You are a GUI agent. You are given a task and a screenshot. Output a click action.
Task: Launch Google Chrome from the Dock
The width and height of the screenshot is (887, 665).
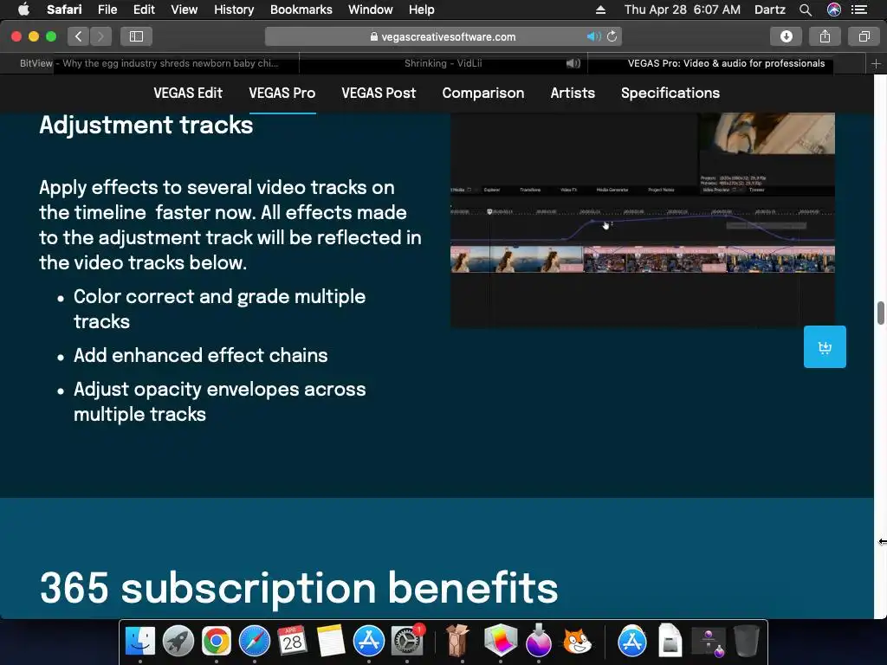[x=216, y=642]
